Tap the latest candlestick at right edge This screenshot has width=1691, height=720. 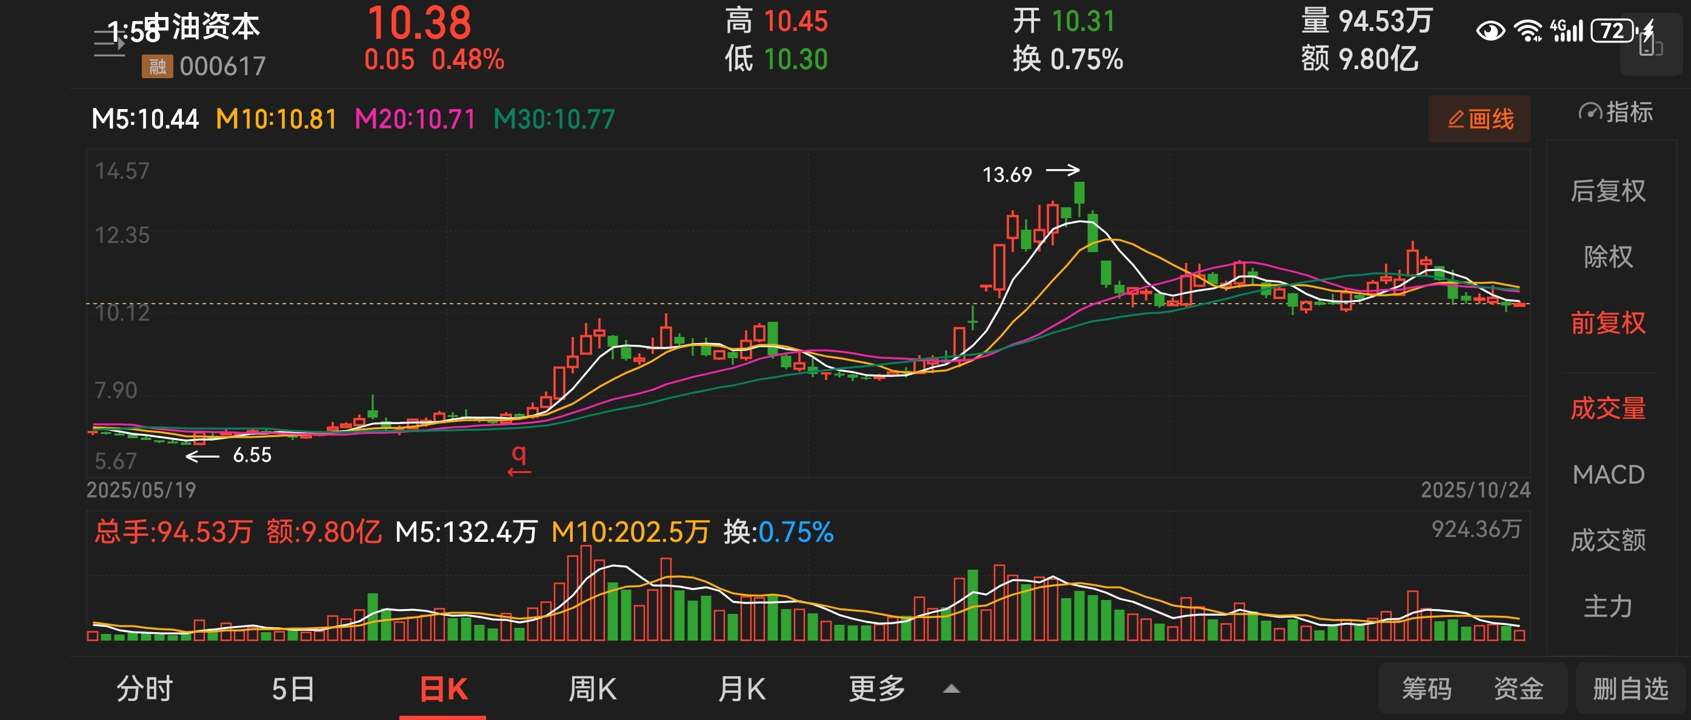(x=1519, y=304)
